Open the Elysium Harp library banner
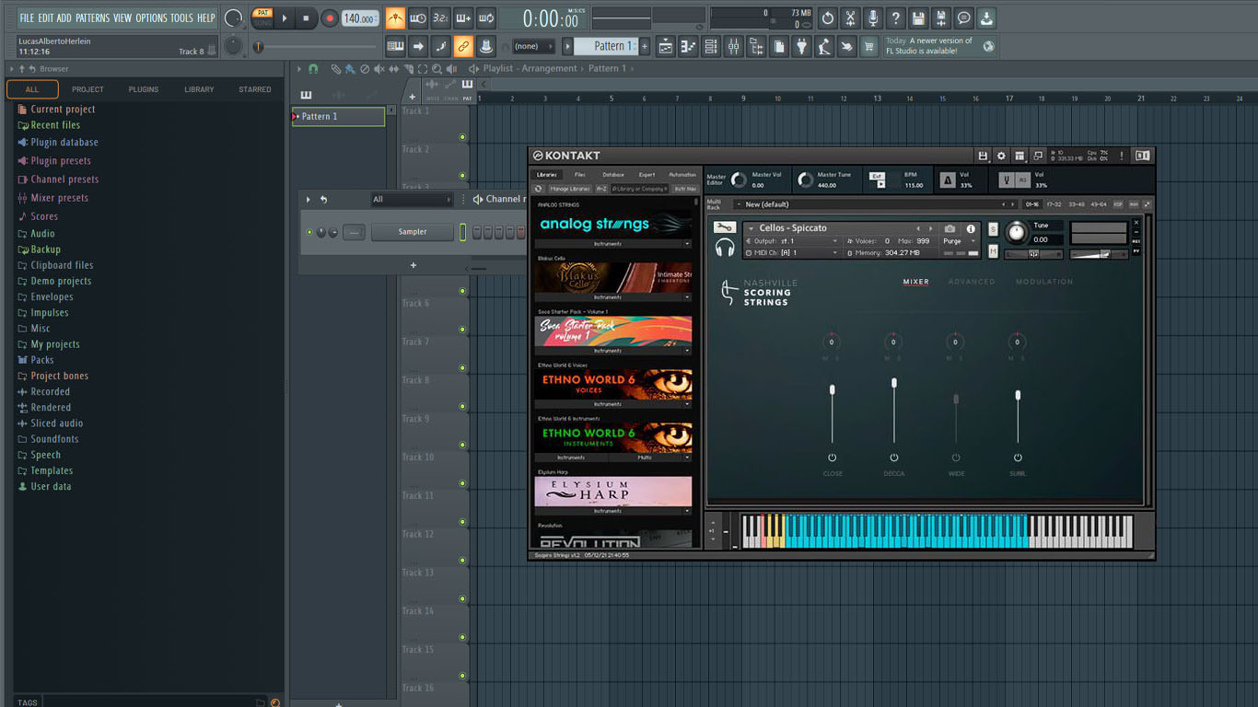1258x707 pixels. 613,491
